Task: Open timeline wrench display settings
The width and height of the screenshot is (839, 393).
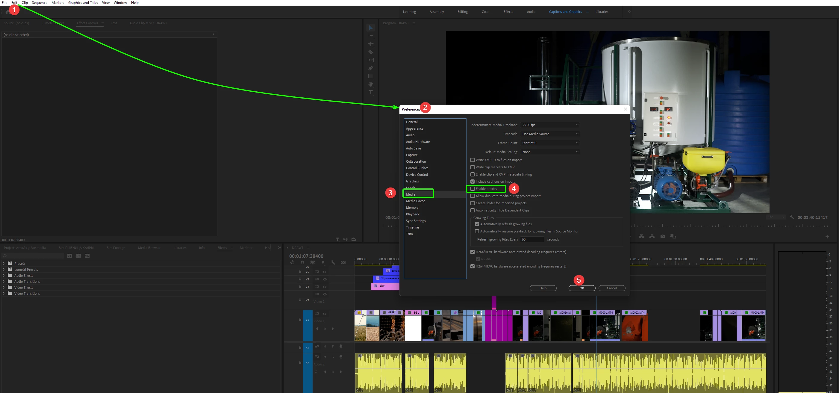Action: coord(333,262)
